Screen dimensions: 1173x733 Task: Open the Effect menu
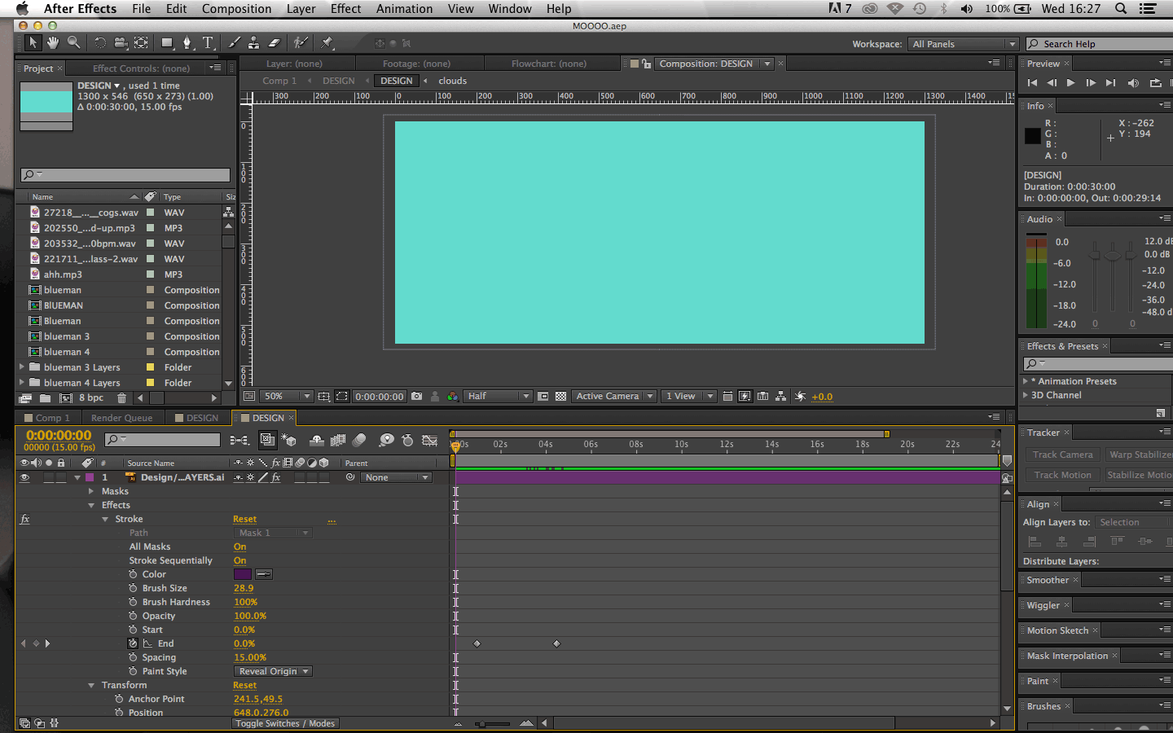coord(345,8)
